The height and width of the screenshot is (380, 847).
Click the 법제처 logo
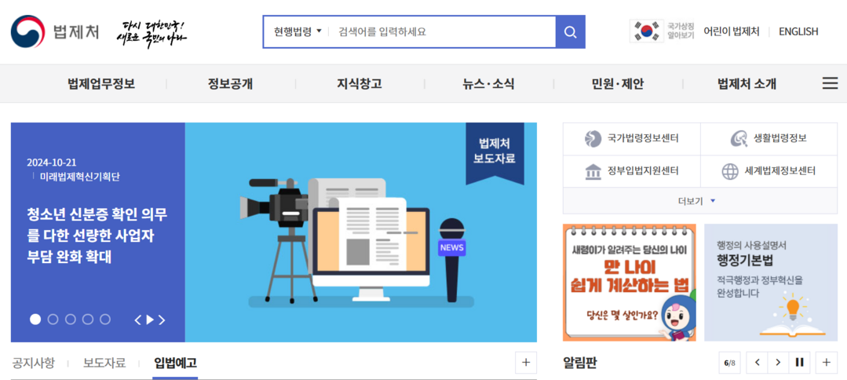tap(55, 32)
